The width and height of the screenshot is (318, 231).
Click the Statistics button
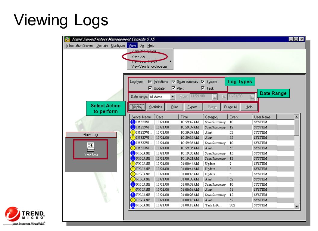tap(156, 107)
